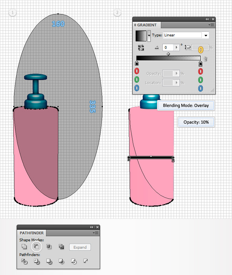Viewport: 232px width, 275px height.
Task: Click the Expand button in Pathfinder
Action: click(x=80, y=247)
